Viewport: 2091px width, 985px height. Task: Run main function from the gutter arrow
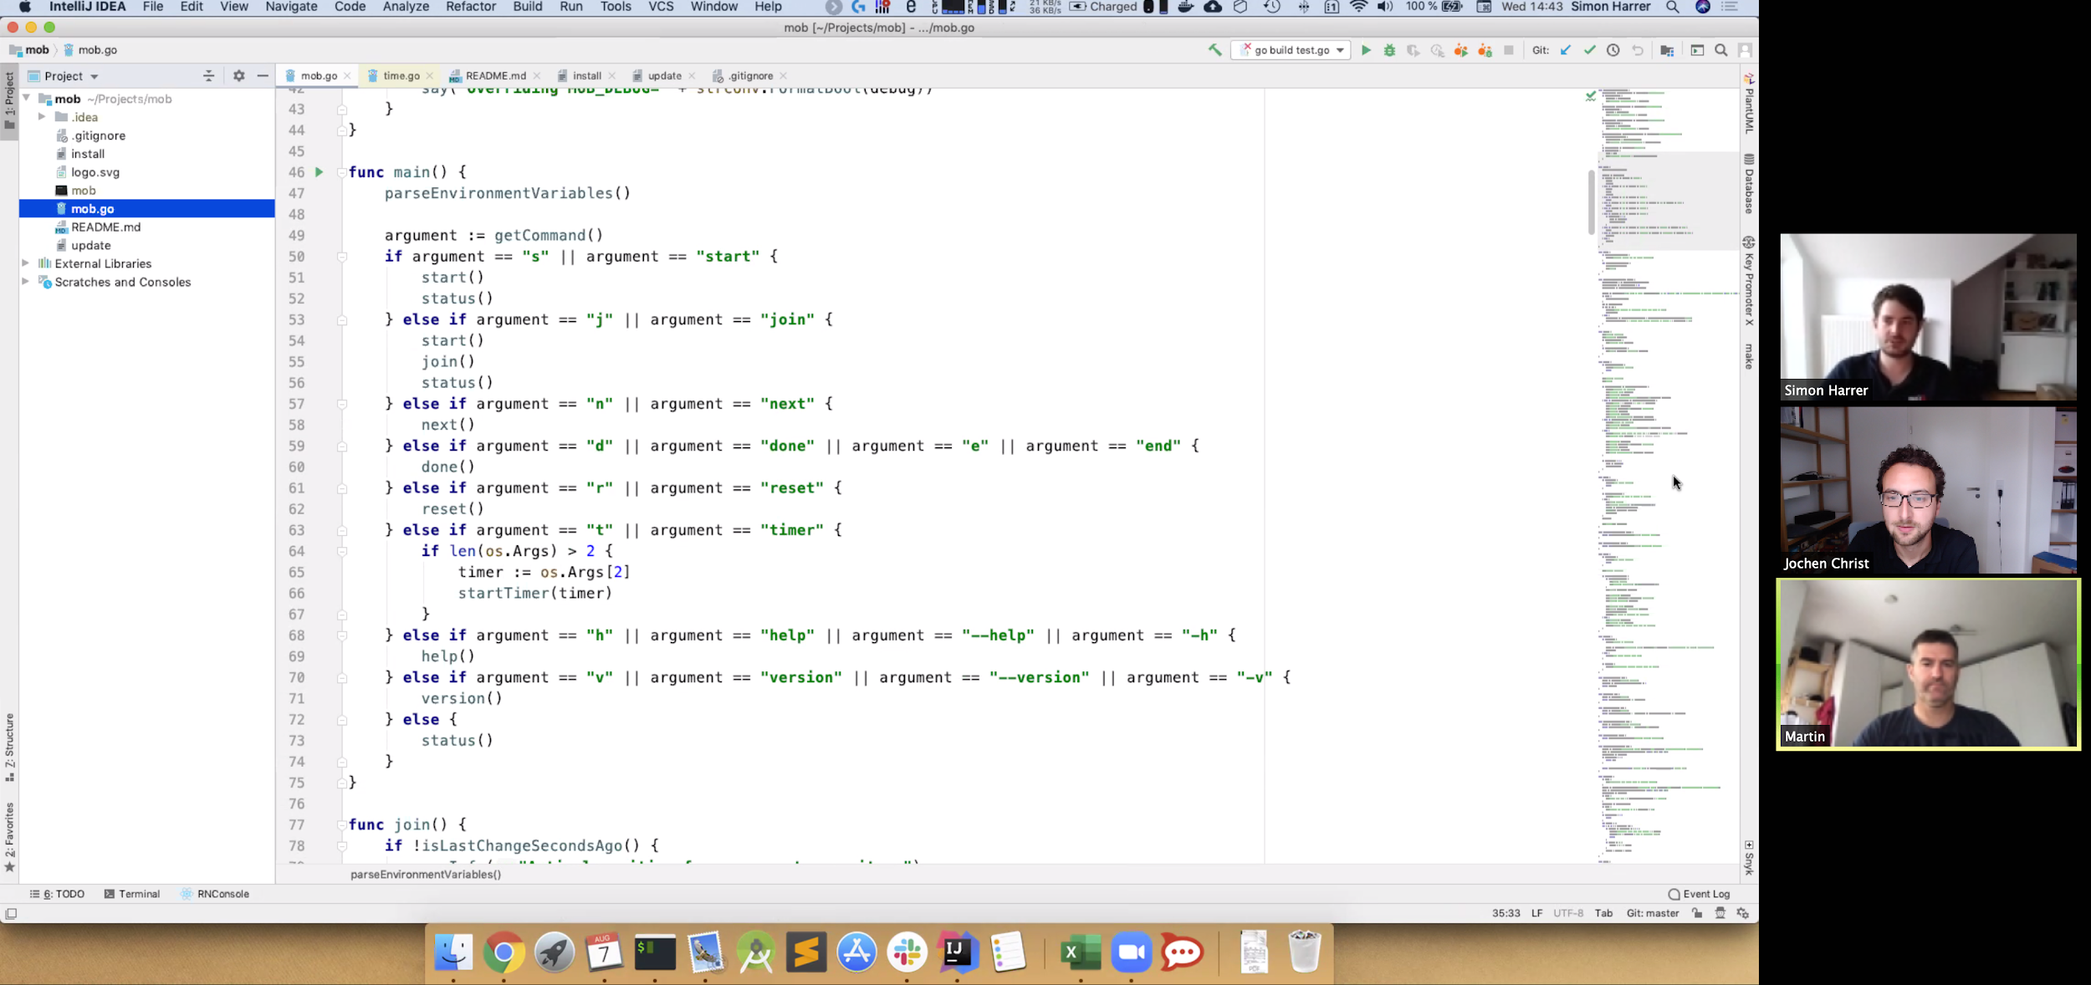[319, 172]
